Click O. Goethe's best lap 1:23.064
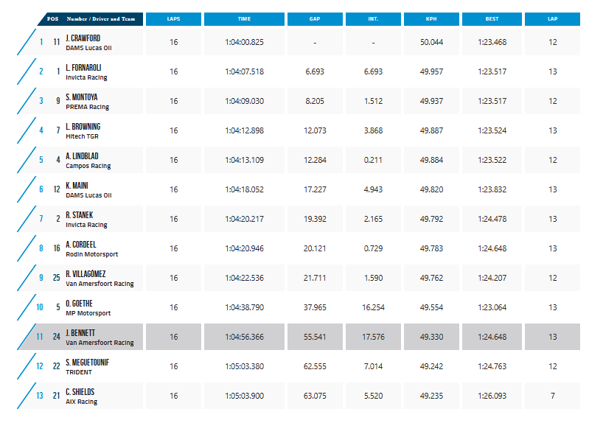Image resolution: width=589 pixels, height=423 pixels. click(492, 307)
